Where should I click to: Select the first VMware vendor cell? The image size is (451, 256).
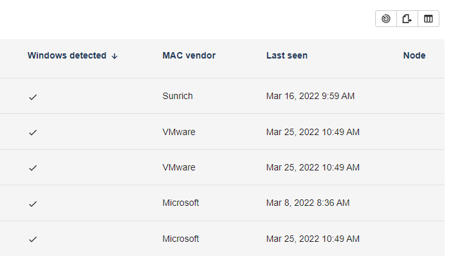coord(179,132)
